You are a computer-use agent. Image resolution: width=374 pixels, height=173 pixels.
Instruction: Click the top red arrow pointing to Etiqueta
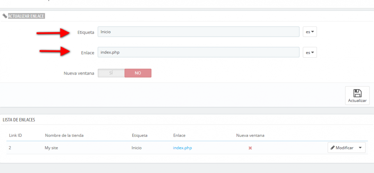coord(53,33)
